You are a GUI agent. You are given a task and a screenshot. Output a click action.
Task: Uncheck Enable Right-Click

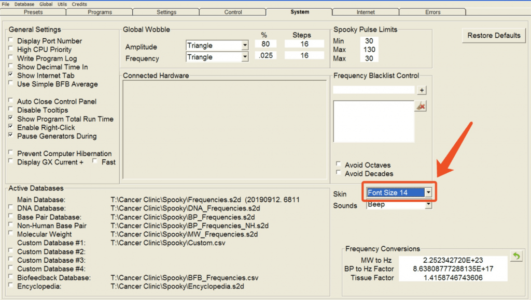(9, 127)
